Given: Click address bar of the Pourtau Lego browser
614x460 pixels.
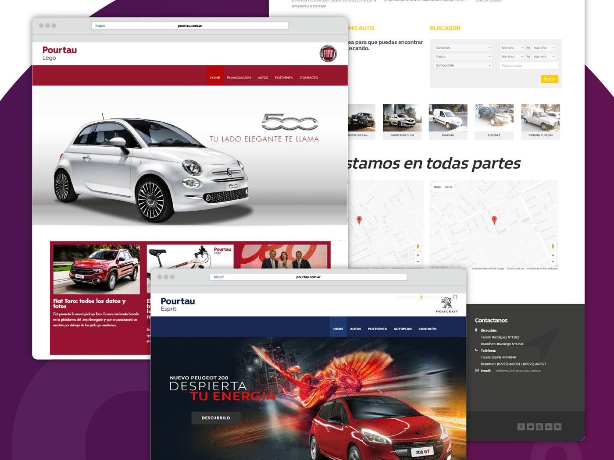Looking at the screenshot, I should 190,26.
